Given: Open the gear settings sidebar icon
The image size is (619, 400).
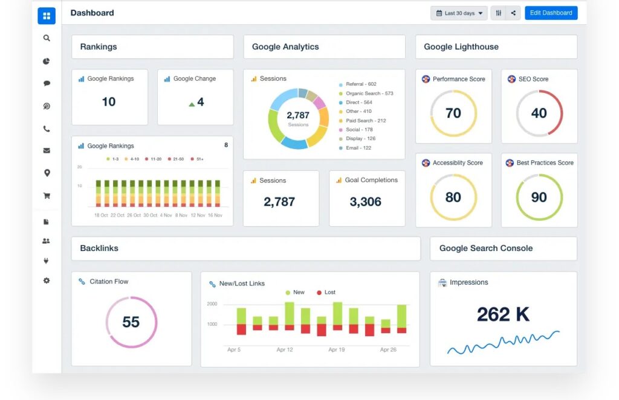Looking at the screenshot, I should click(47, 281).
